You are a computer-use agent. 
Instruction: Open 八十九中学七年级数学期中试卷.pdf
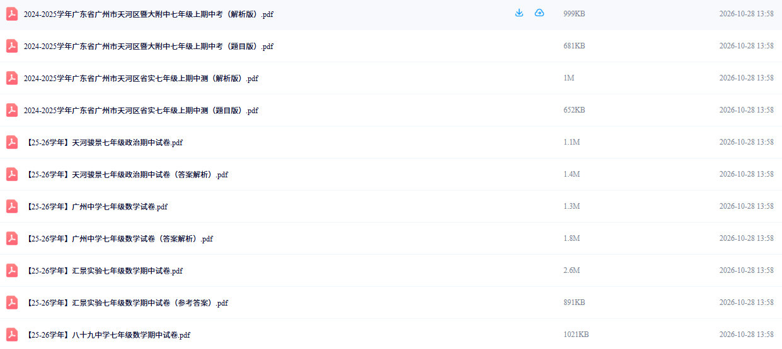pyautogui.click(x=107, y=335)
